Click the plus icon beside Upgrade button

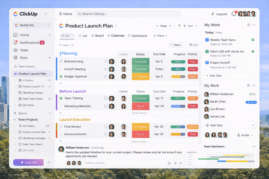pos(49,162)
